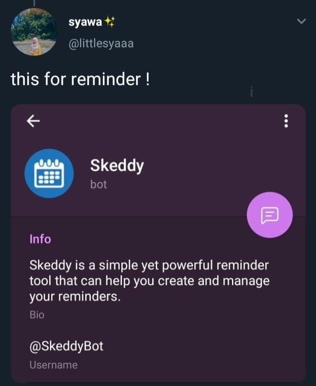Image resolution: width=316 pixels, height=386 pixels.
Task: Open syawa's profile picture
Action: click(x=33, y=31)
